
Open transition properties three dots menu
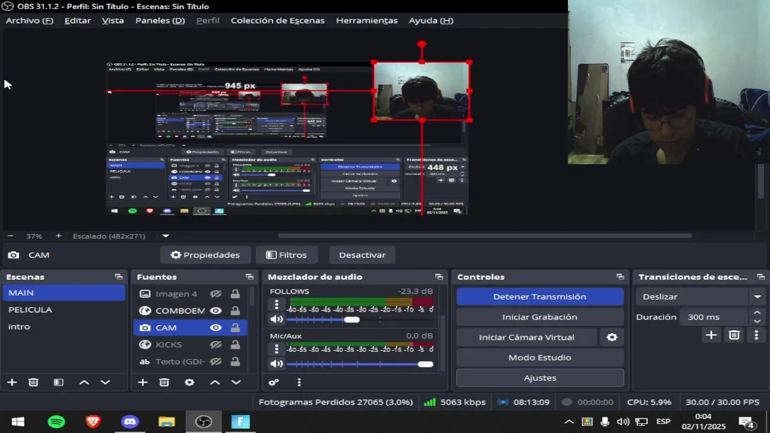click(x=756, y=335)
